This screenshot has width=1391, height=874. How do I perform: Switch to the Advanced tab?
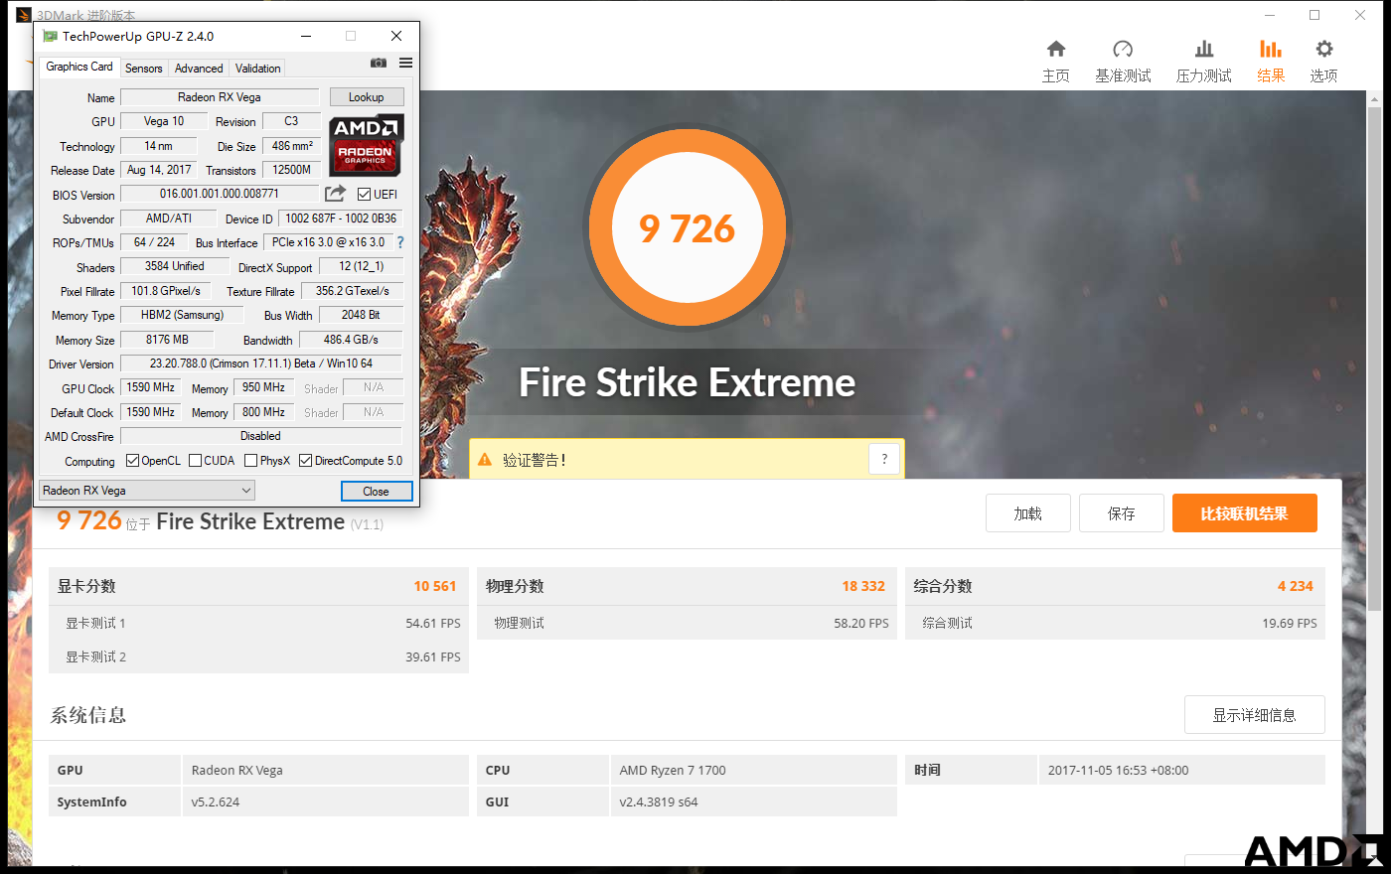click(x=199, y=69)
